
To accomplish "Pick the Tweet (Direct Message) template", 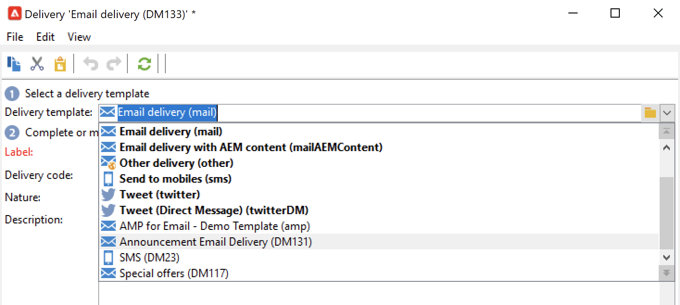I will click(x=214, y=210).
